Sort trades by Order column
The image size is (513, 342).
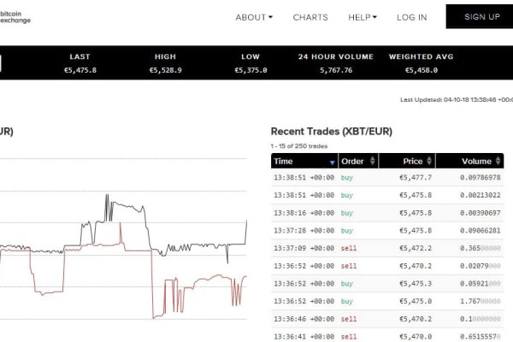[x=352, y=161]
